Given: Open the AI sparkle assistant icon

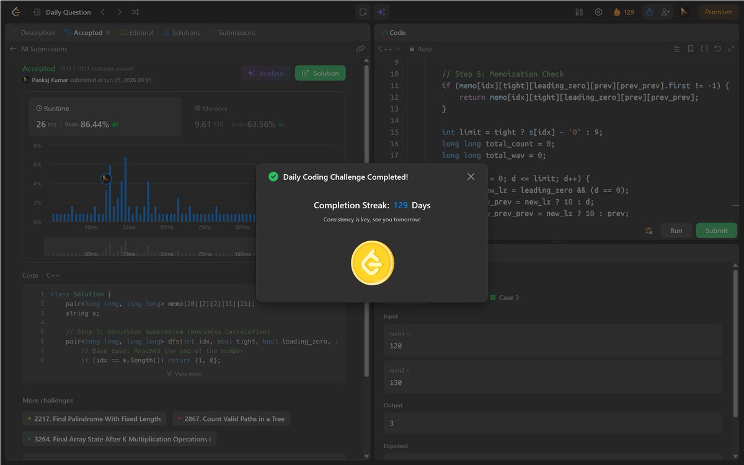Looking at the screenshot, I should click(381, 12).
